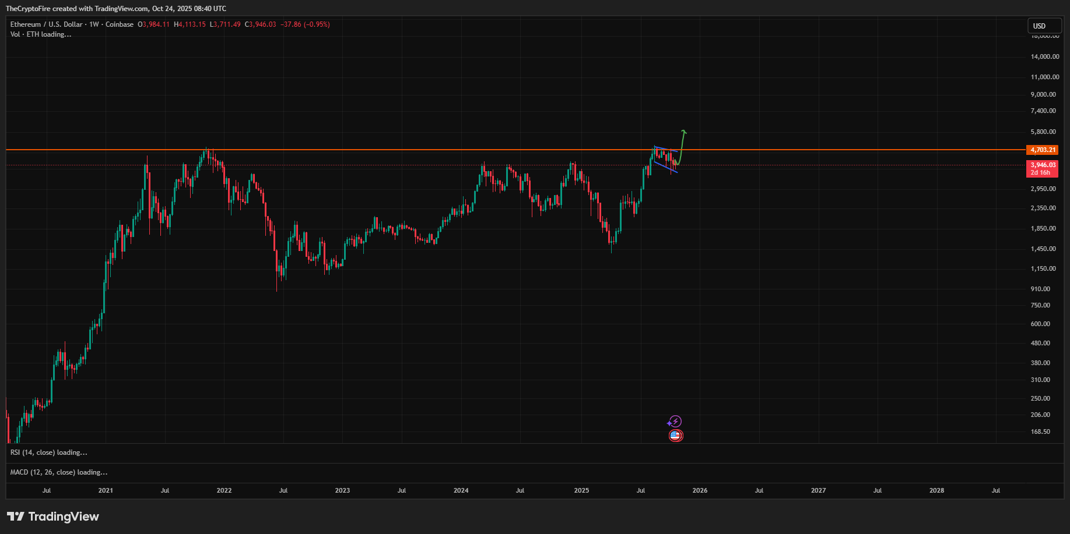The width and height of the screenshot is (1070, 534).
Task: Click the 2d 16h bar countdown
Action: pyautogui.click(x=1040, y=173)
